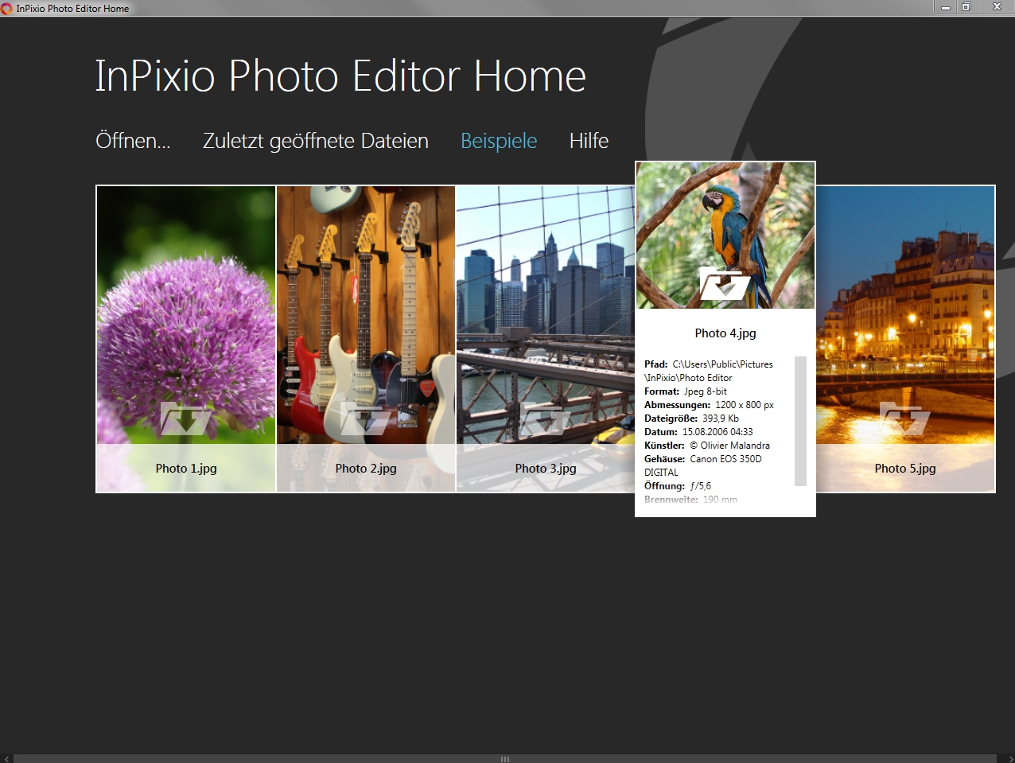The width and height of the screenshot is (1015, 763).
Task: Click the right scroll arrow at bottom
Action: coord(1009,757)
